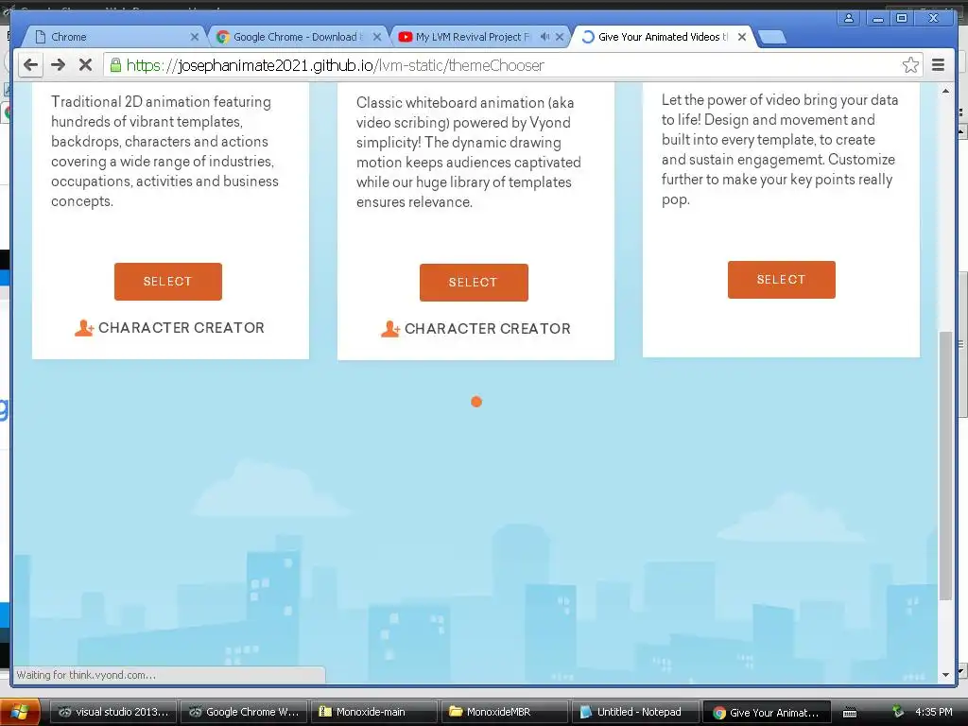
Task: Go back with the browser back arrow
Action: 30,65
